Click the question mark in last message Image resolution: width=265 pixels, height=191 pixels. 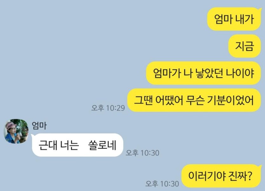(249, 176)
